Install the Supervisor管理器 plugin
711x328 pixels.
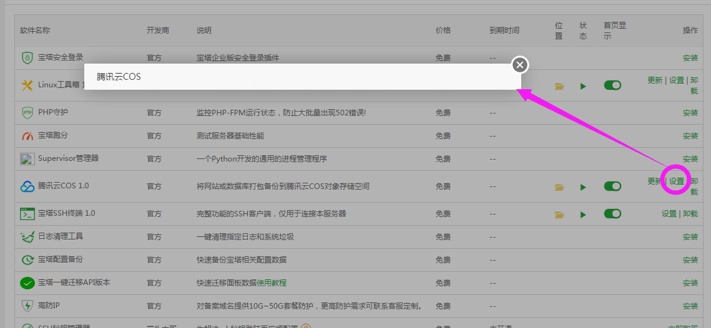690,158
